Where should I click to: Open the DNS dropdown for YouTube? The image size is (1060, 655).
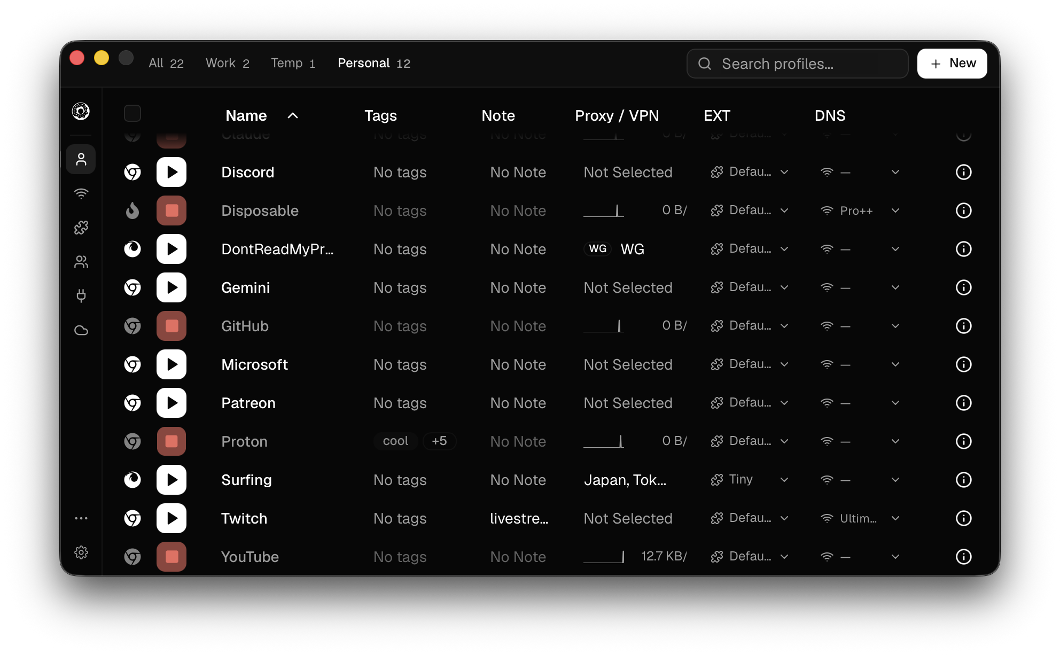(x=860, y=557)
